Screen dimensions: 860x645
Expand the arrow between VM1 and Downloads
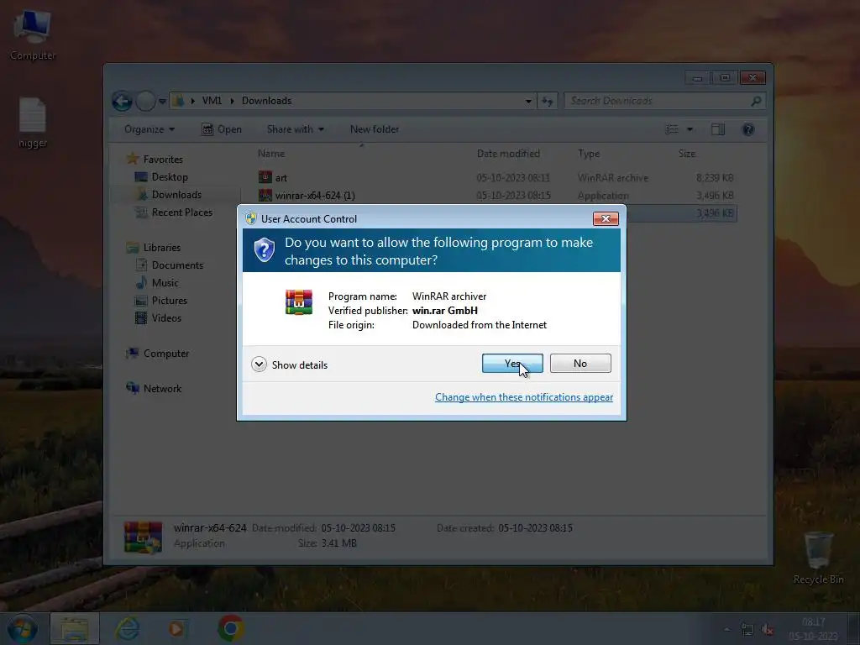(x=232, y=101)
